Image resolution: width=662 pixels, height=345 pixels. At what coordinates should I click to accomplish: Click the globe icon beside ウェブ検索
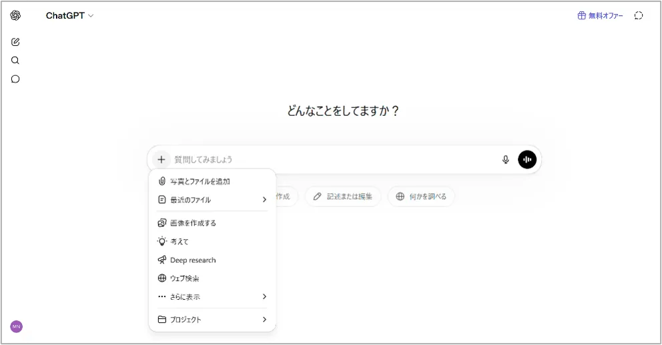point(161,278)
